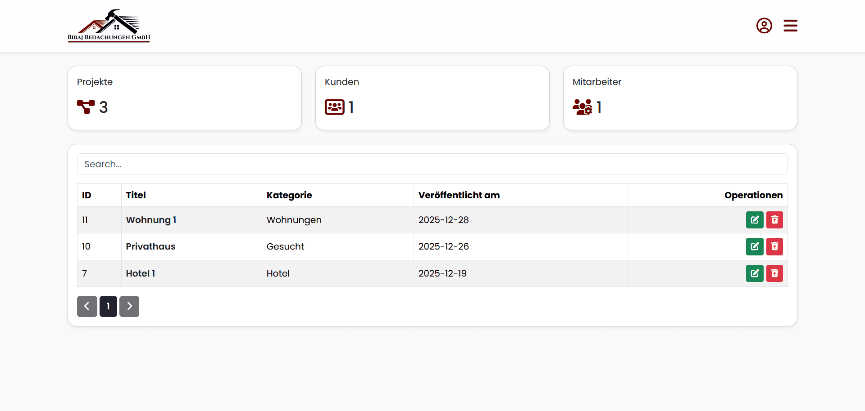Image resolution: width=865 pixels, height=411 pixels.
Task: Open the Privathaus title link
Action: click(150, 246)
